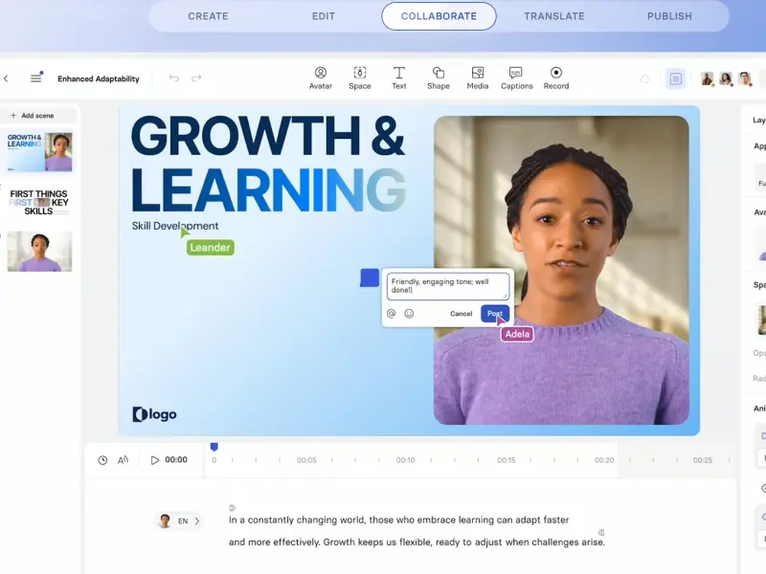This screenshot has width=766, height=574.
Task: Select the Avatar tool
Action: click(x=321, y=78)
